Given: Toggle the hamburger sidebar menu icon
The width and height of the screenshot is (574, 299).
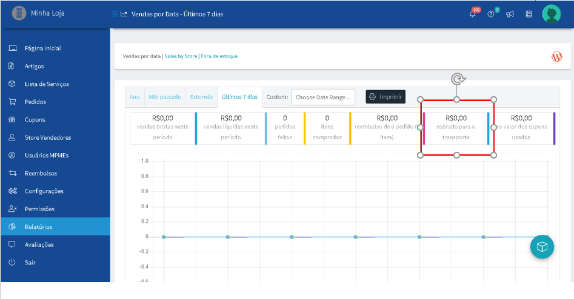Looking at the screenshot, I should coord(115,14).
